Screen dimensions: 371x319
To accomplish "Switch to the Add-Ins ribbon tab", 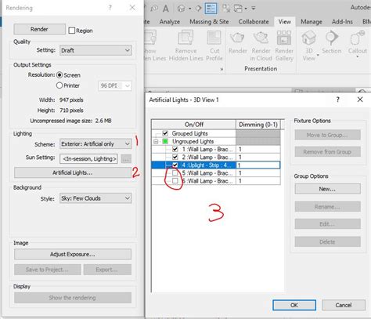I will [x=342, y=22].
